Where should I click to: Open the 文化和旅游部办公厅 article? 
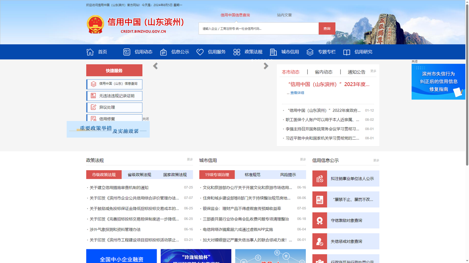(x=248, y=188)
